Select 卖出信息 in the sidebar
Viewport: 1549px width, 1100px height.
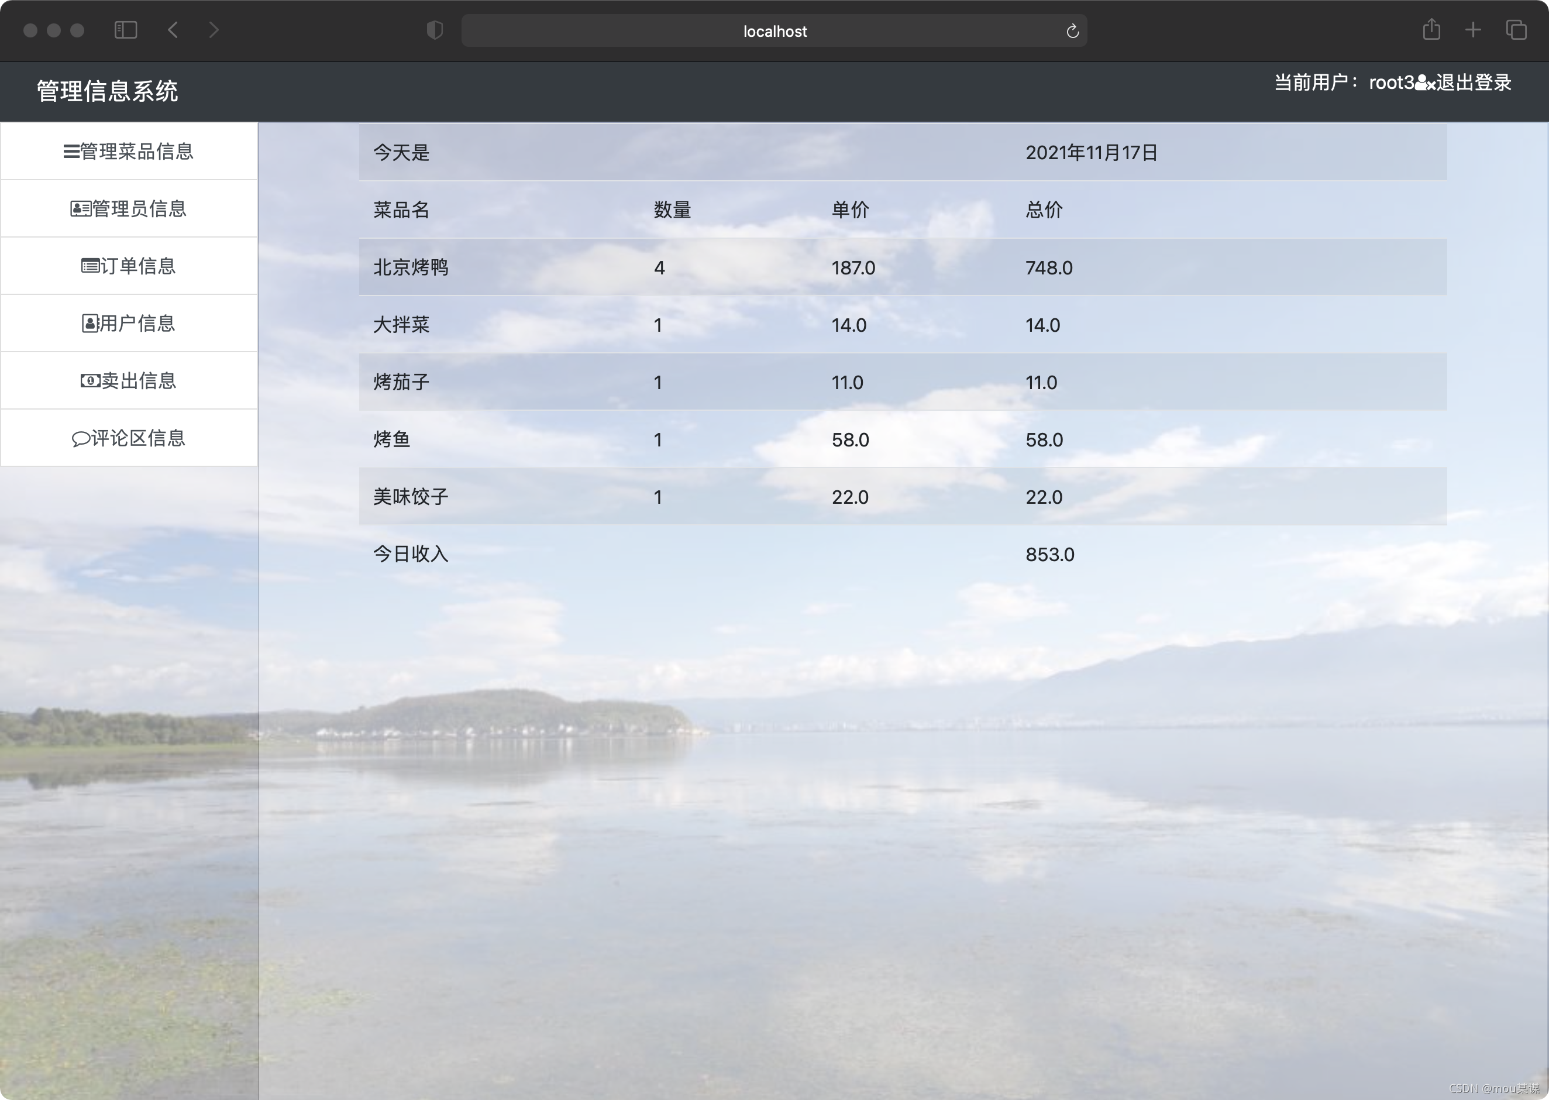click(x=129, y=381)
